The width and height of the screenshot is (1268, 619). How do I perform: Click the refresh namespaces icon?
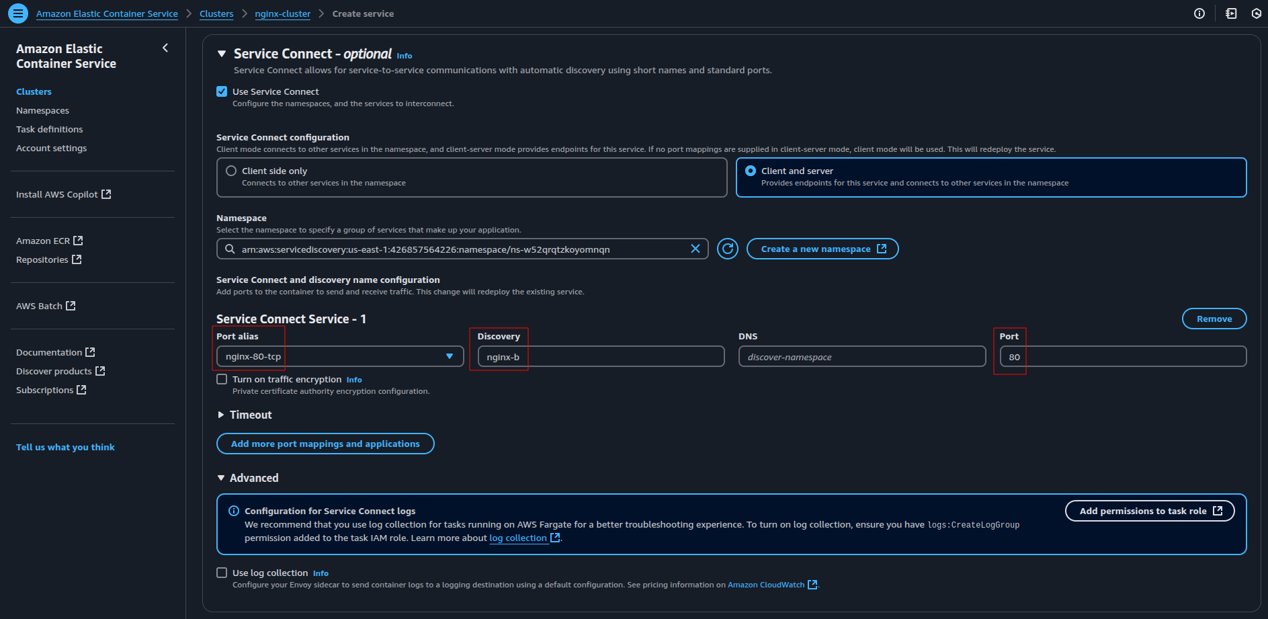[727, 249]
